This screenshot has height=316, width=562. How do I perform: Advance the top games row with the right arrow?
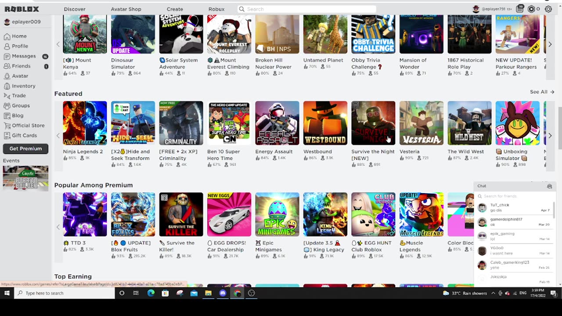pyautogui.click(x=550, y=44)
